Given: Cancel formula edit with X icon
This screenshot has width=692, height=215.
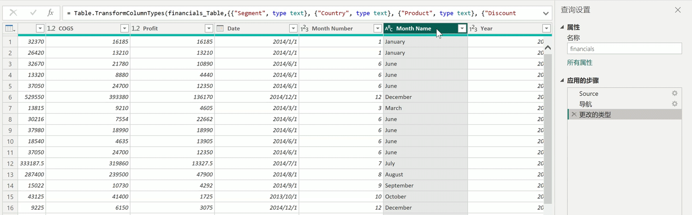Looking at the screenshot, I should point(13,13).
